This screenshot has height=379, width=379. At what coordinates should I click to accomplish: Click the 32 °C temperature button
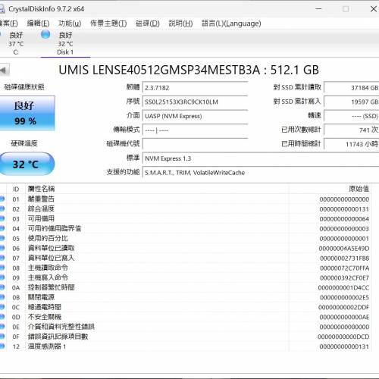click(x=27, y=164)
